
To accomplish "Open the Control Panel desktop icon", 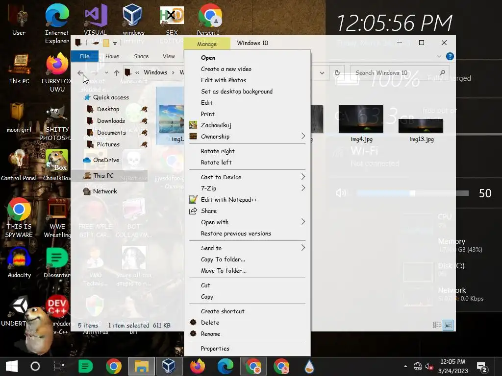I will (x=19, y=165).
